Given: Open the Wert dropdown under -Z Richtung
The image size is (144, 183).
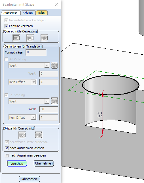Looking at the screenshot, I should pyautogui.click(x=29, y=101).
